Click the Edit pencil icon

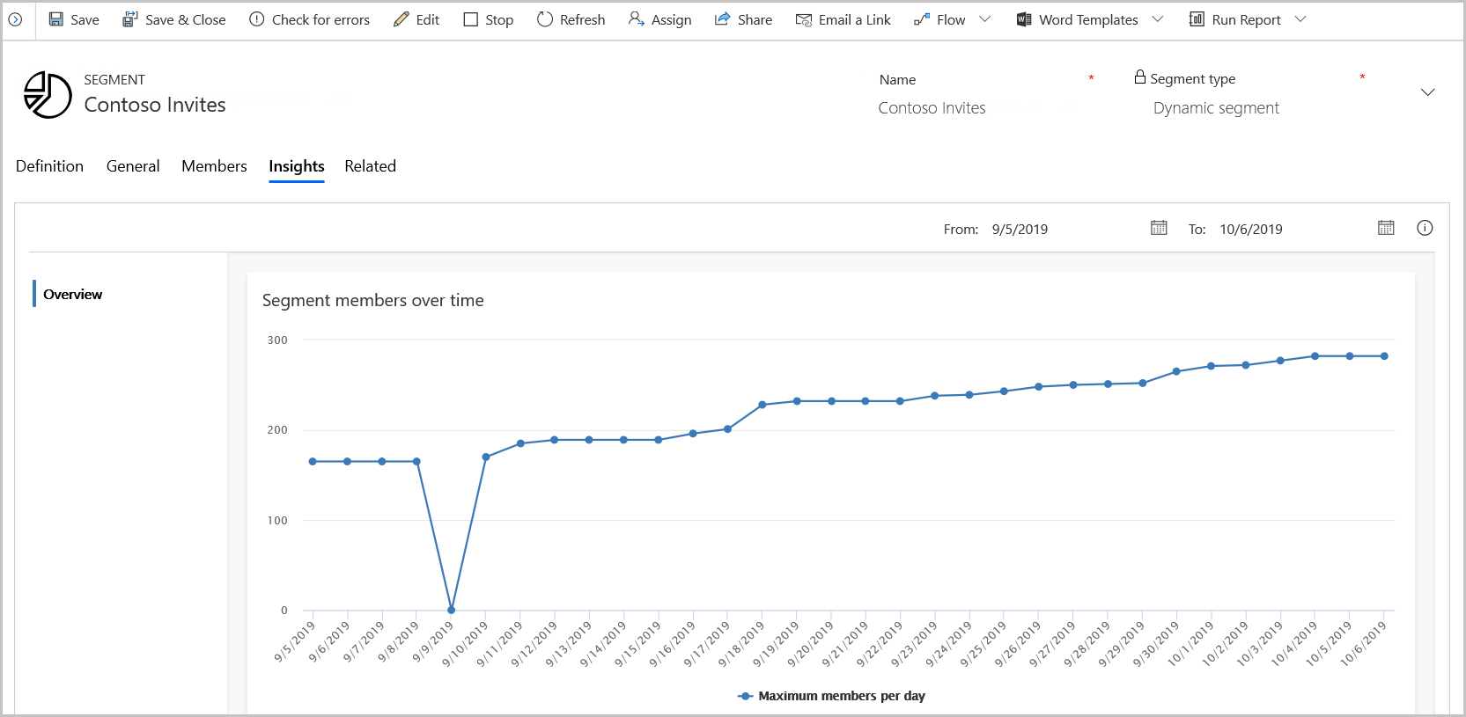click(401, 19)
